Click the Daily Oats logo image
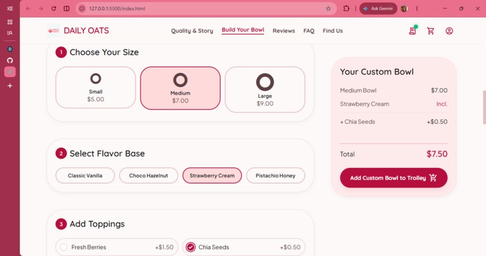This screenshot has width=486, height=256. tap(54, 31)
